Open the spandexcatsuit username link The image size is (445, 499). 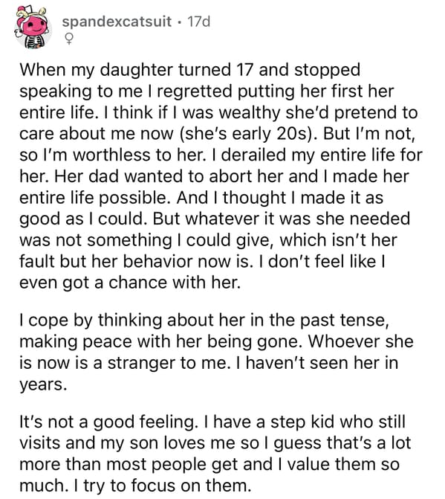coord(117,22)
